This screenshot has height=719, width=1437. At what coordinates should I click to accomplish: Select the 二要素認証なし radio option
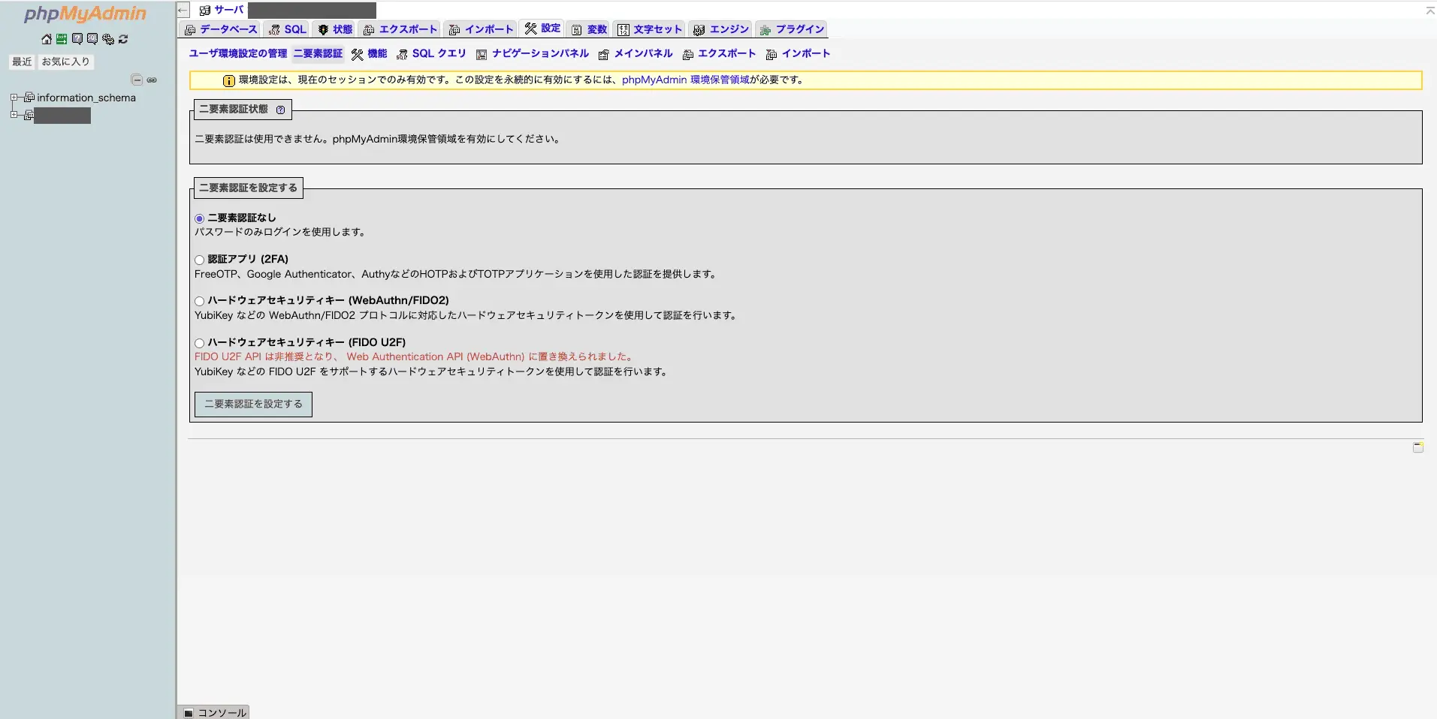point(199,218)
